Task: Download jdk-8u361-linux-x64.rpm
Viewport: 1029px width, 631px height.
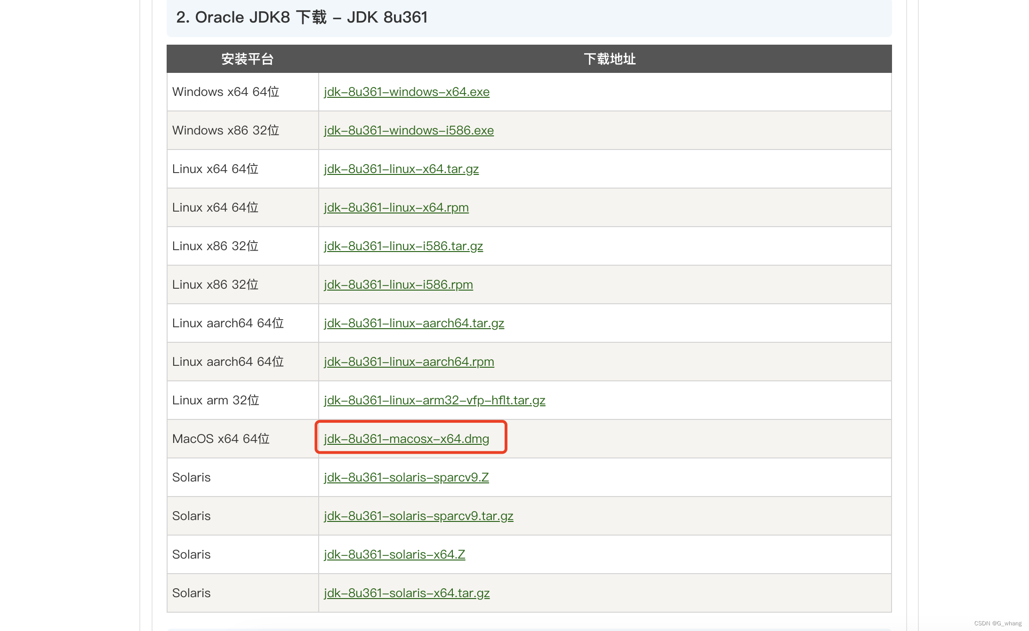Action: [395, 207]
